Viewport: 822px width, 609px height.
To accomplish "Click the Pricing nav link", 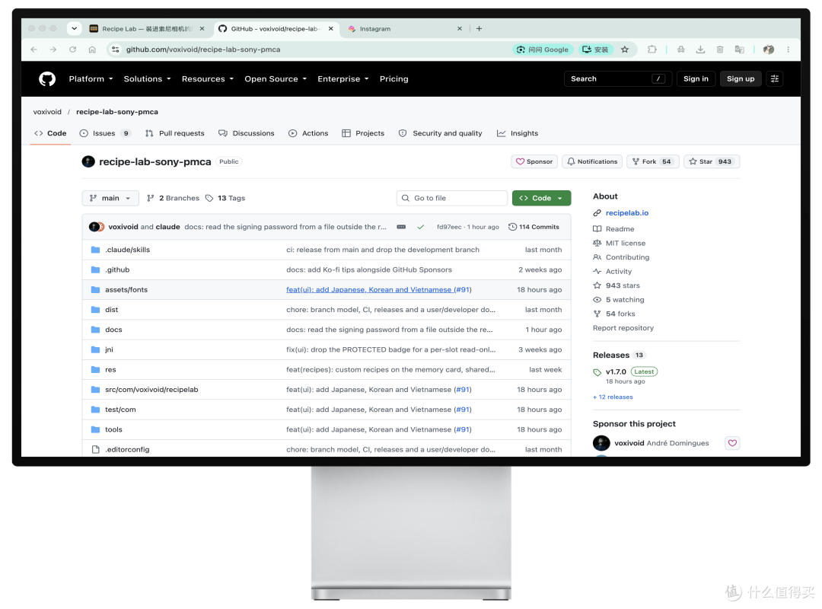I will click(x=393, y=78).
